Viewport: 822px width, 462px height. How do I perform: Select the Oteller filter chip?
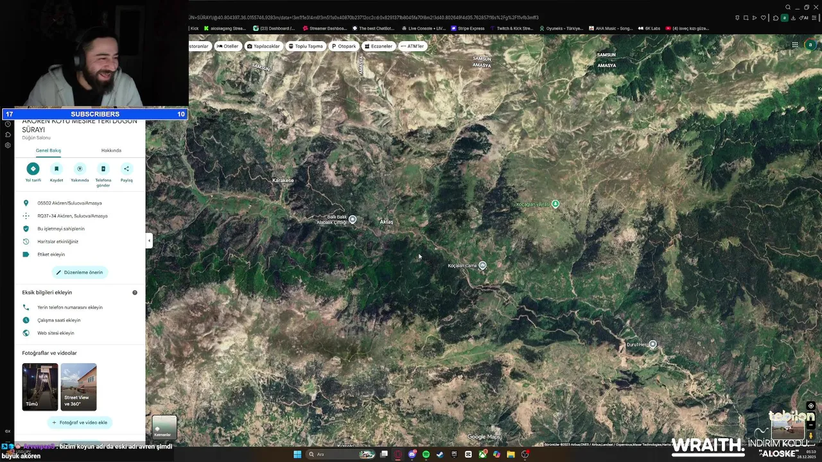pos(227,46)
